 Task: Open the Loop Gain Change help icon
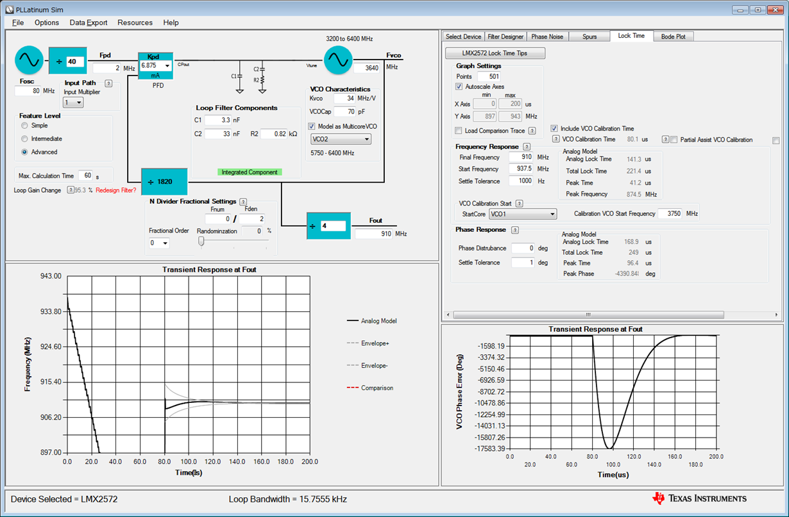70,190
